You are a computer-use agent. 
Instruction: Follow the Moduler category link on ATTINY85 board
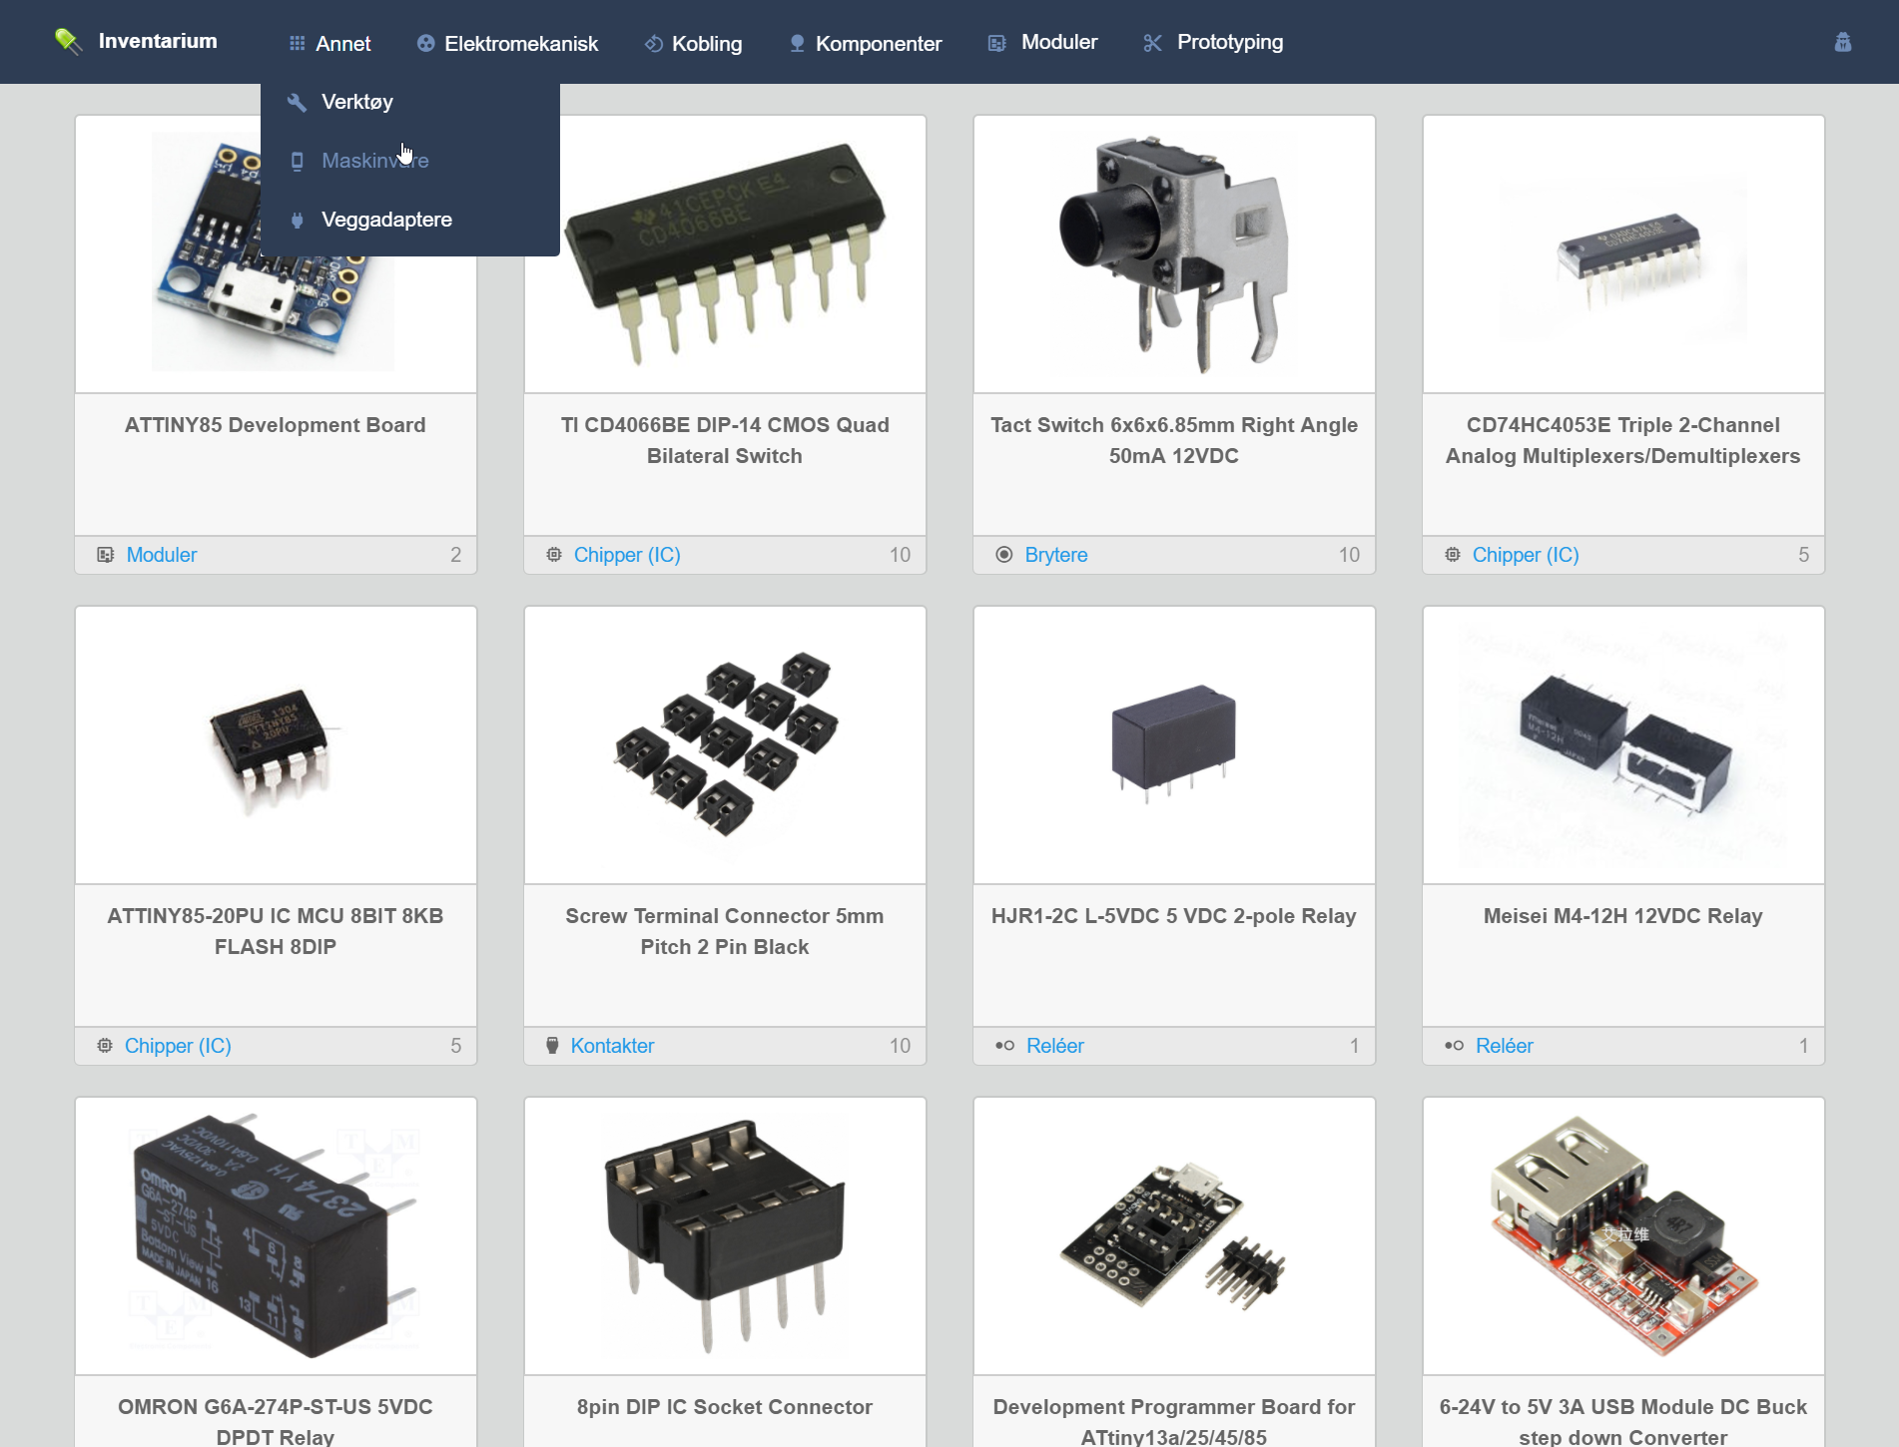(x=162, y=555)
